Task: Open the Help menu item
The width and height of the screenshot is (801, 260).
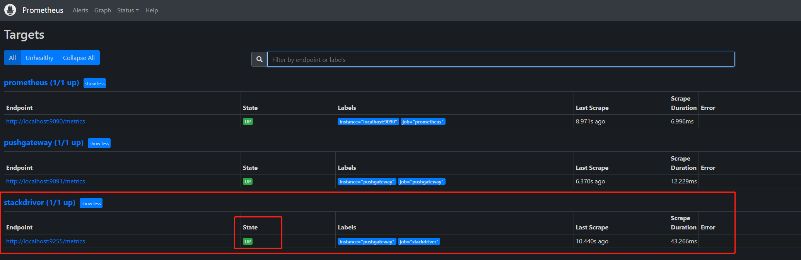Action: [152, 10]
